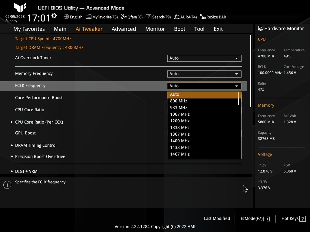Screen dimensions: 310x232
Task: Click the TUF logo at the top left
Action: pyautogui.click(x=20, y=8)
